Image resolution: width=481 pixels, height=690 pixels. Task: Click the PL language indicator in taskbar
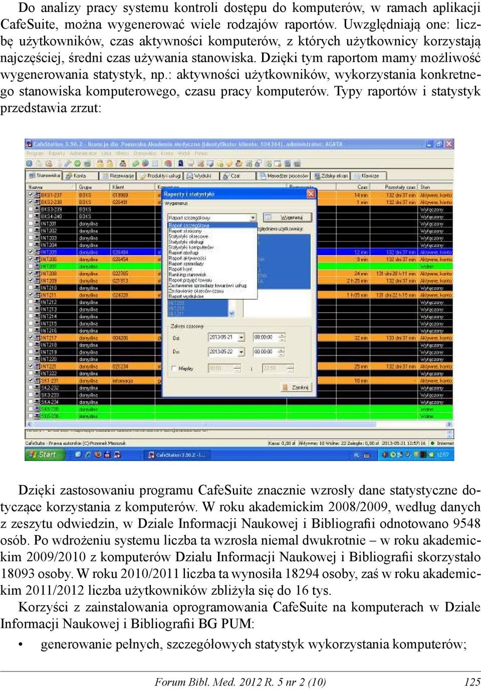[x=356, y=455]
